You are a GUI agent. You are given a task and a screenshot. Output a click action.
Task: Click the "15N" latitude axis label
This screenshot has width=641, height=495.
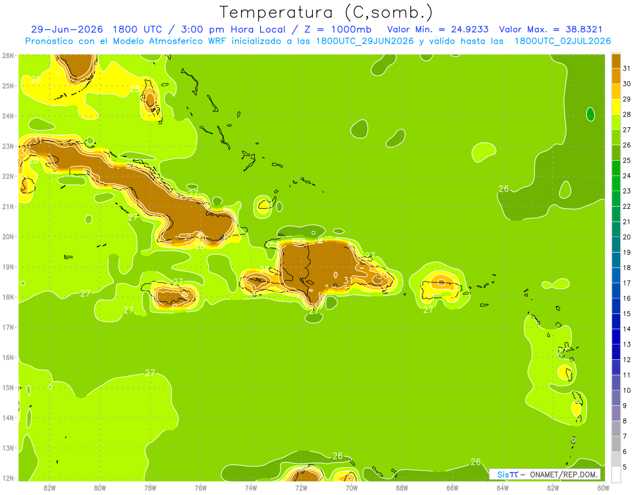point(8,388)
